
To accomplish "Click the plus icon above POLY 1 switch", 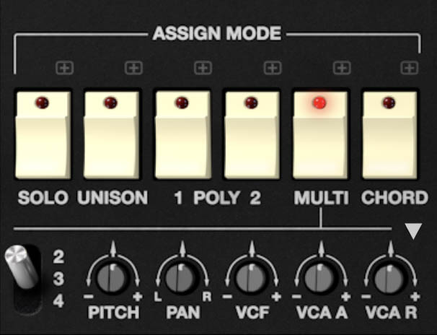I will point(203,68).
